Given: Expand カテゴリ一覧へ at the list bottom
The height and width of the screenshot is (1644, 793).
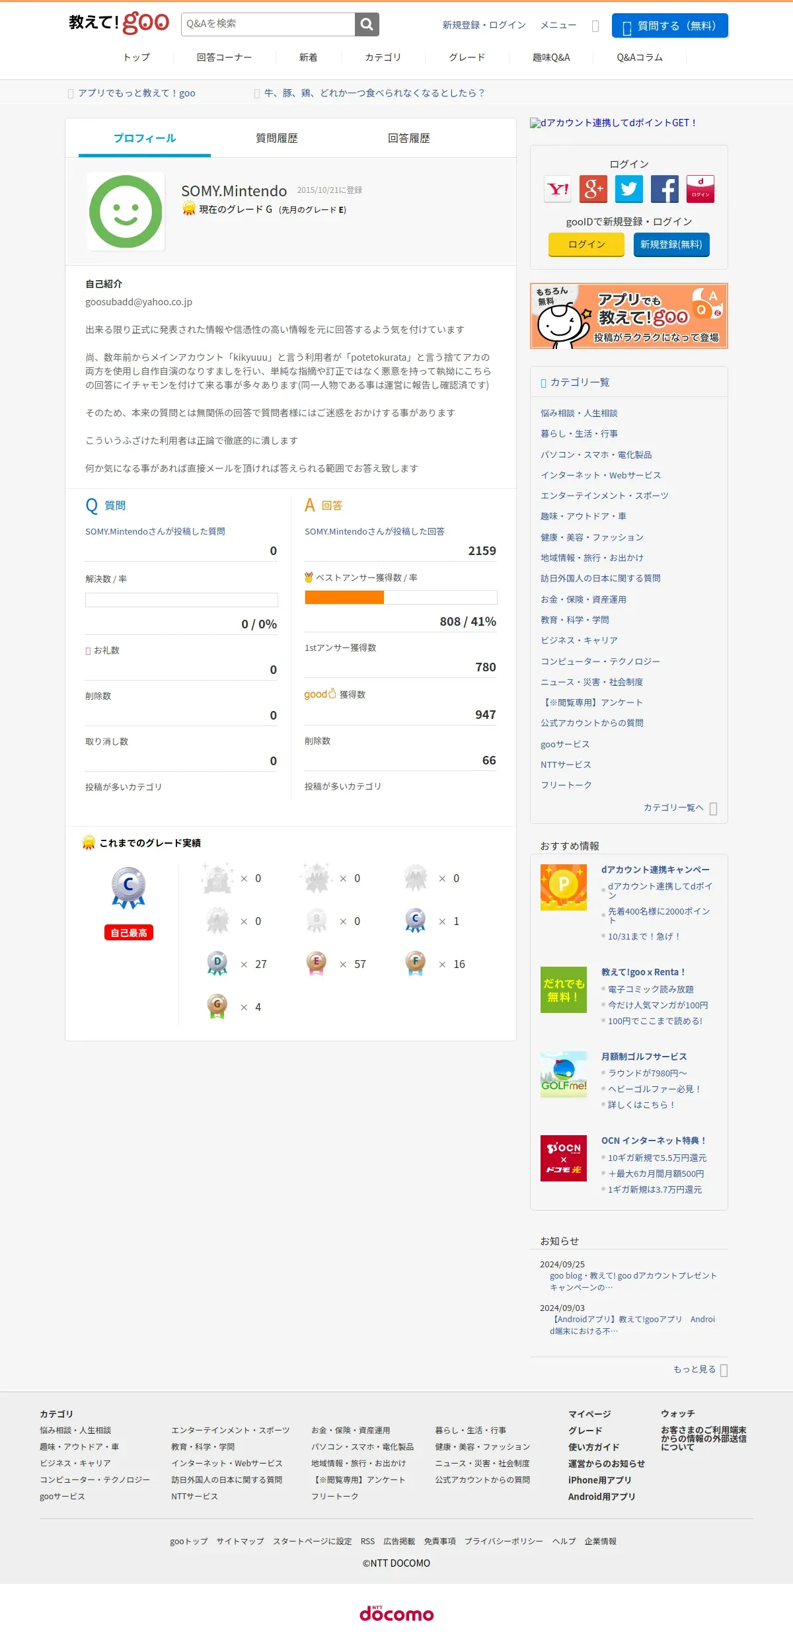Looking at the screenshot, I should coord(680,807).
